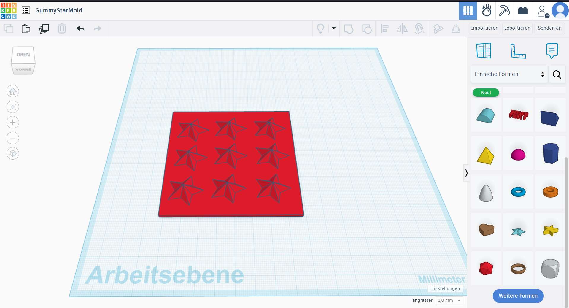
Task: Expand the visibility options dropdown arrow
Action: [x=334, y=28]
